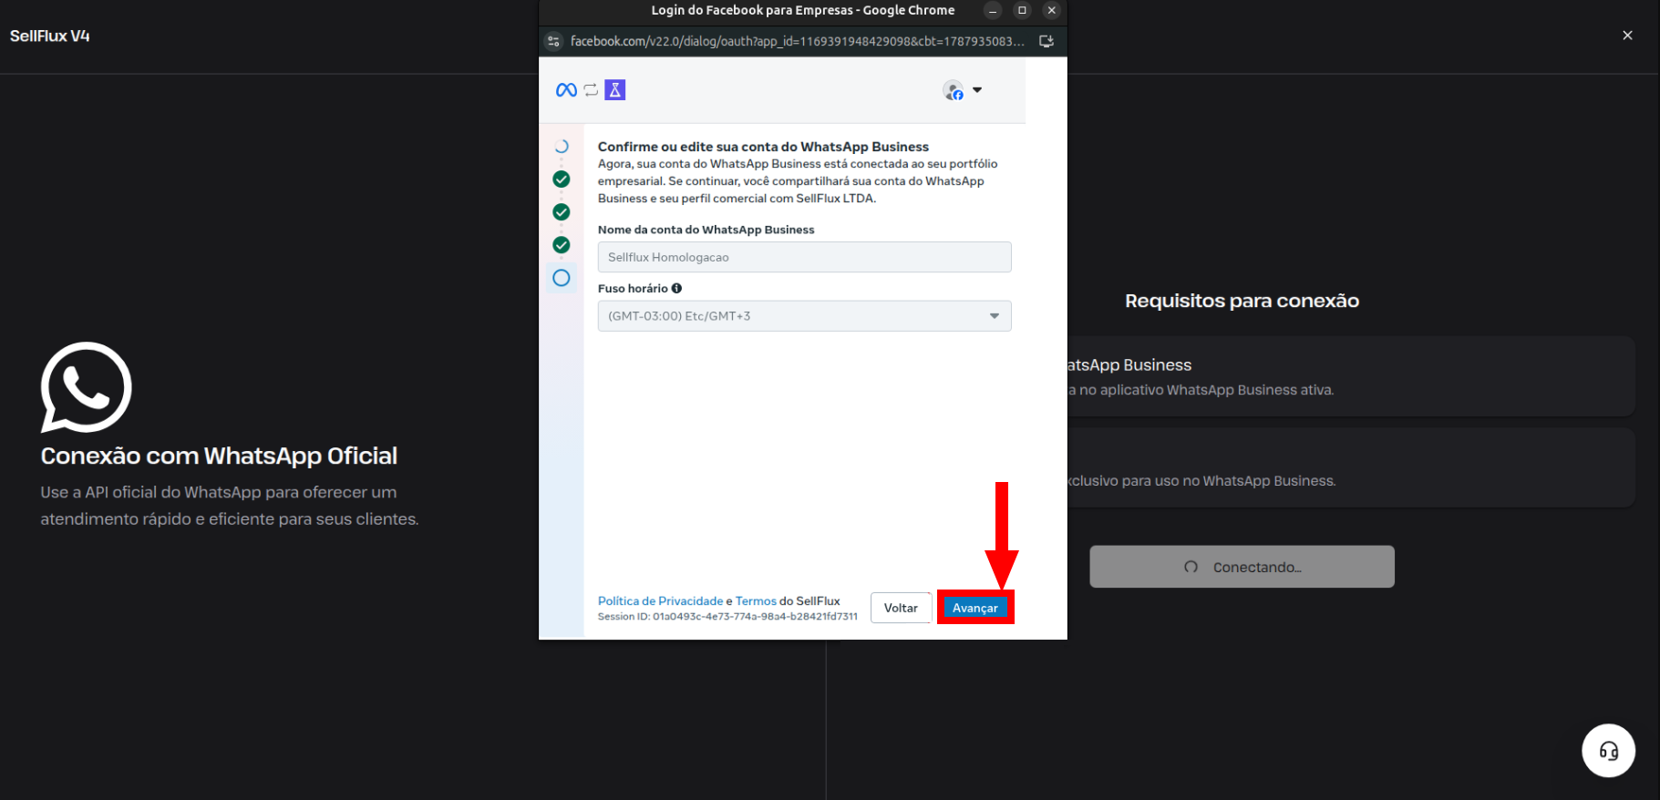Click the WhatsApp logo in SellFlux page
The width and height of the screenshot is (1660, 800).
point(87,387)
